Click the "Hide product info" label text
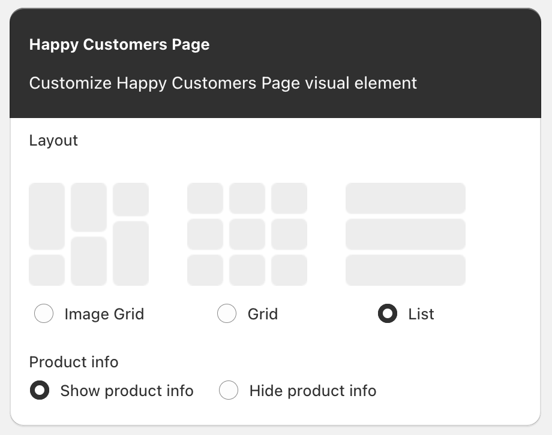Viewport: 552px width, 435px height. [x=313, y=391]
